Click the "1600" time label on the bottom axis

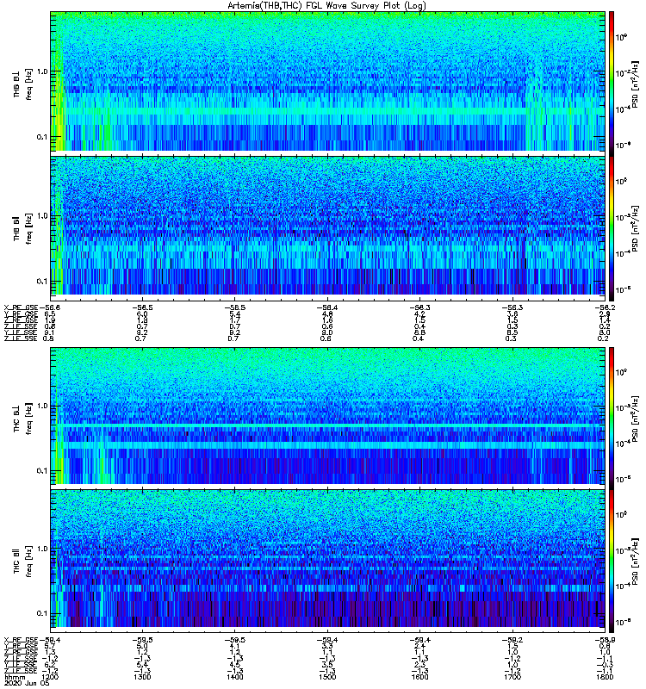[419, 677]
